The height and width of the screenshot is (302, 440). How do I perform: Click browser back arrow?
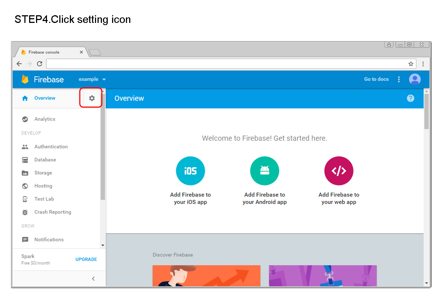point(19,64)
